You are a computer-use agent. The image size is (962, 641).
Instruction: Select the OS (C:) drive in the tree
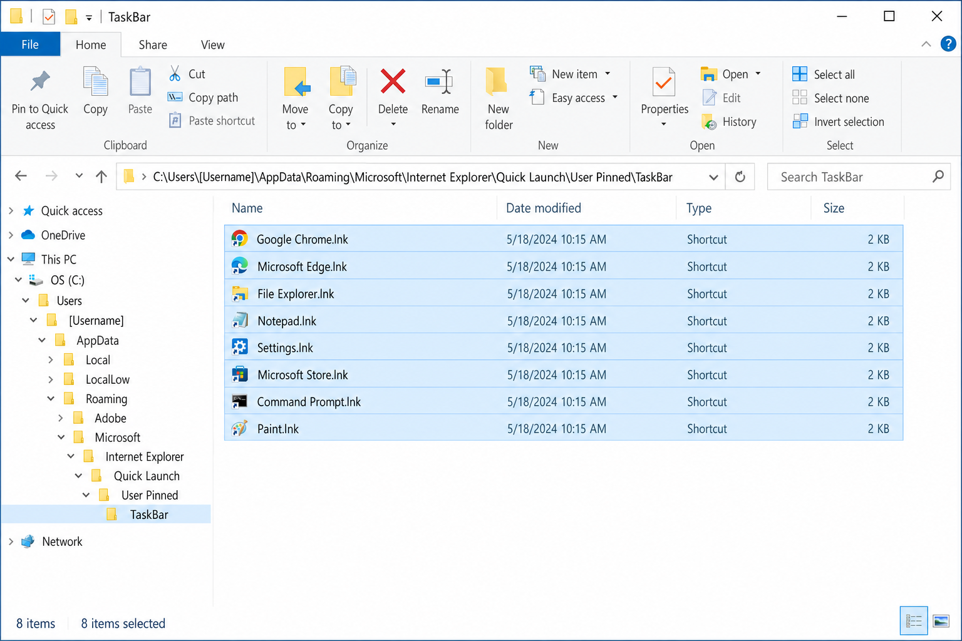tap(68, 280)
